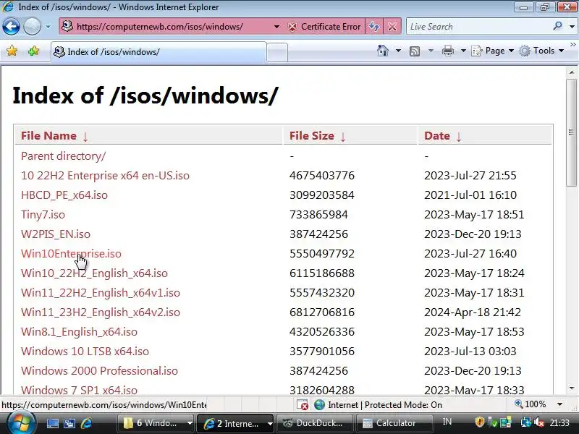Click the Windows Security shield tray icon
This screenshot has height=434, width=579.
[479, 422]
